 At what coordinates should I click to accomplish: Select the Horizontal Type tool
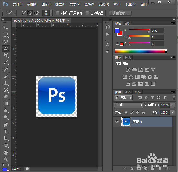pos(6,132)
